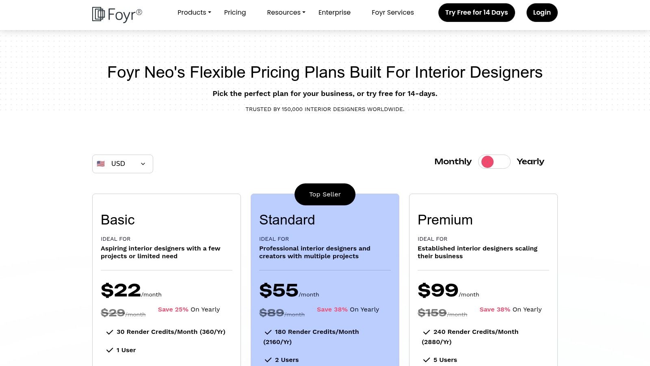Click checkmark icon beside 1 User
This screenshot has height=366, width=650.
point(109,350)
